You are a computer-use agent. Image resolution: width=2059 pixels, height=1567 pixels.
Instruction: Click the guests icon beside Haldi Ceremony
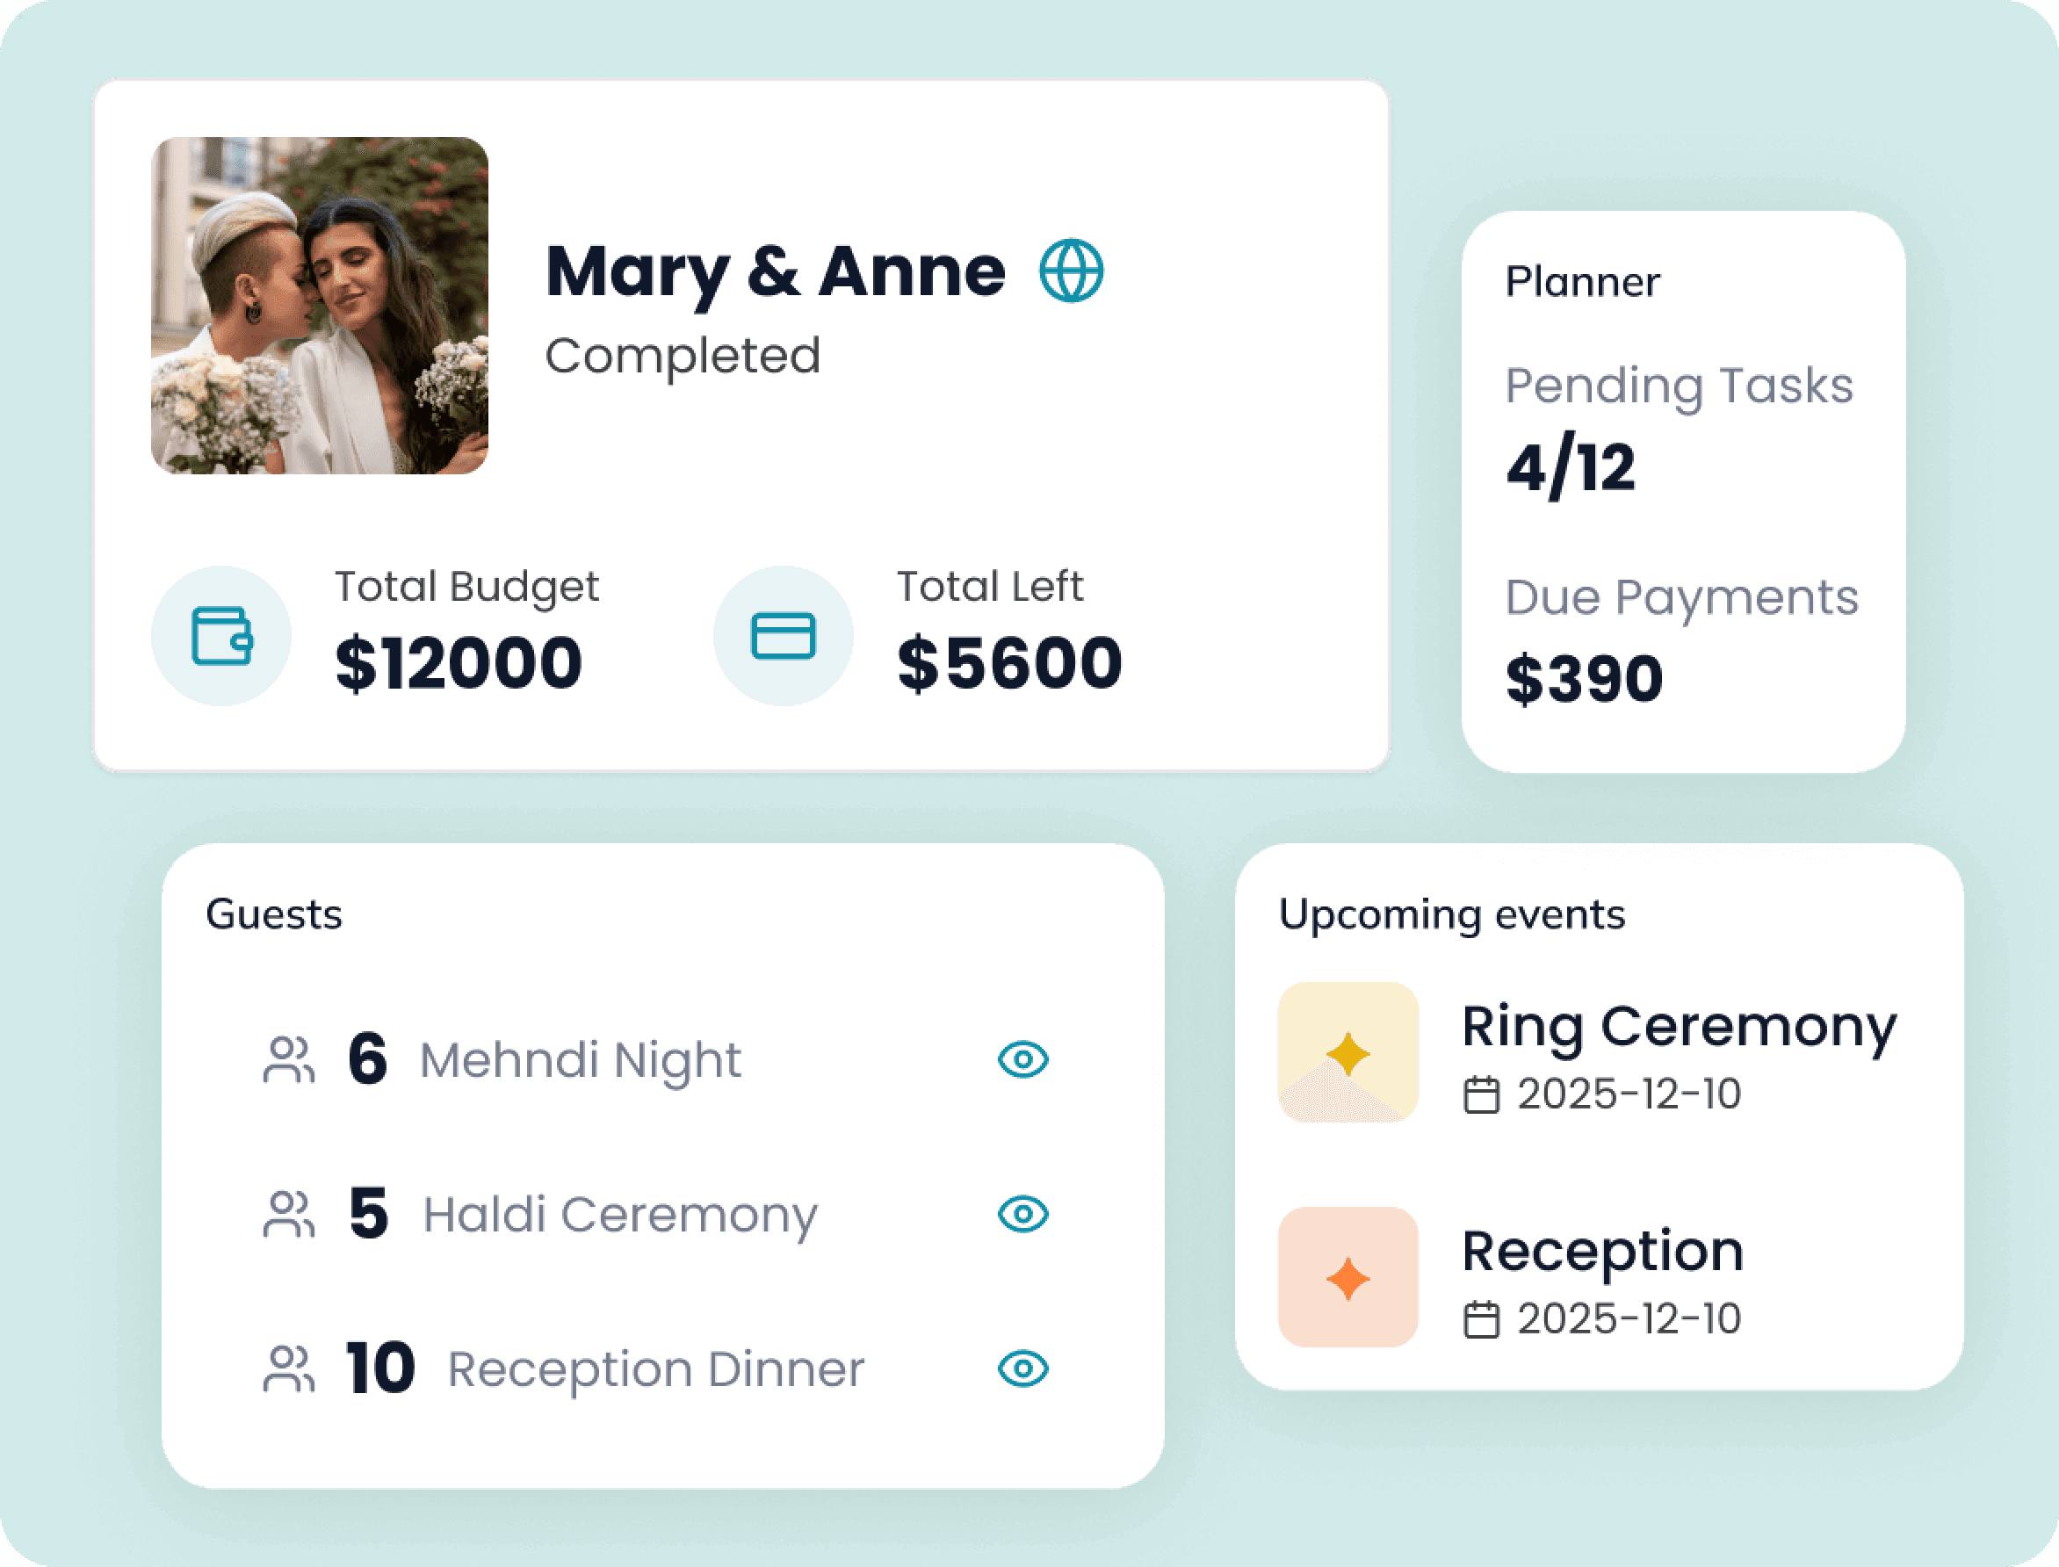(x=291, y=1216)
